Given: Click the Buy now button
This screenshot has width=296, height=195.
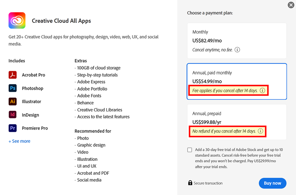Looking at the screenshot, I should (x=273, y=183).
